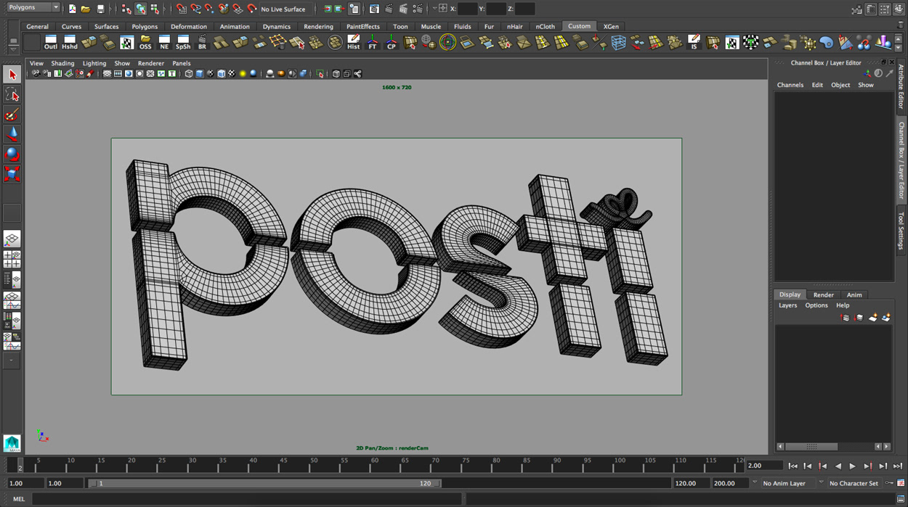
Task: Run the Hist delete history shelf button
Action: coord(354,43)
